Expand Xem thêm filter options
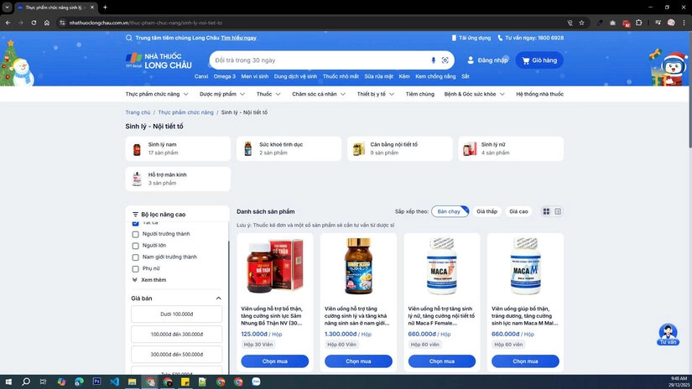 [x=149, y=280]
